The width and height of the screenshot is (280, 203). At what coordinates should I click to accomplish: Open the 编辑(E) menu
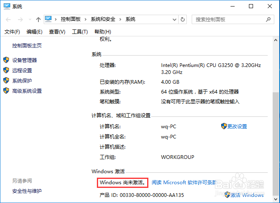point(34,32)
